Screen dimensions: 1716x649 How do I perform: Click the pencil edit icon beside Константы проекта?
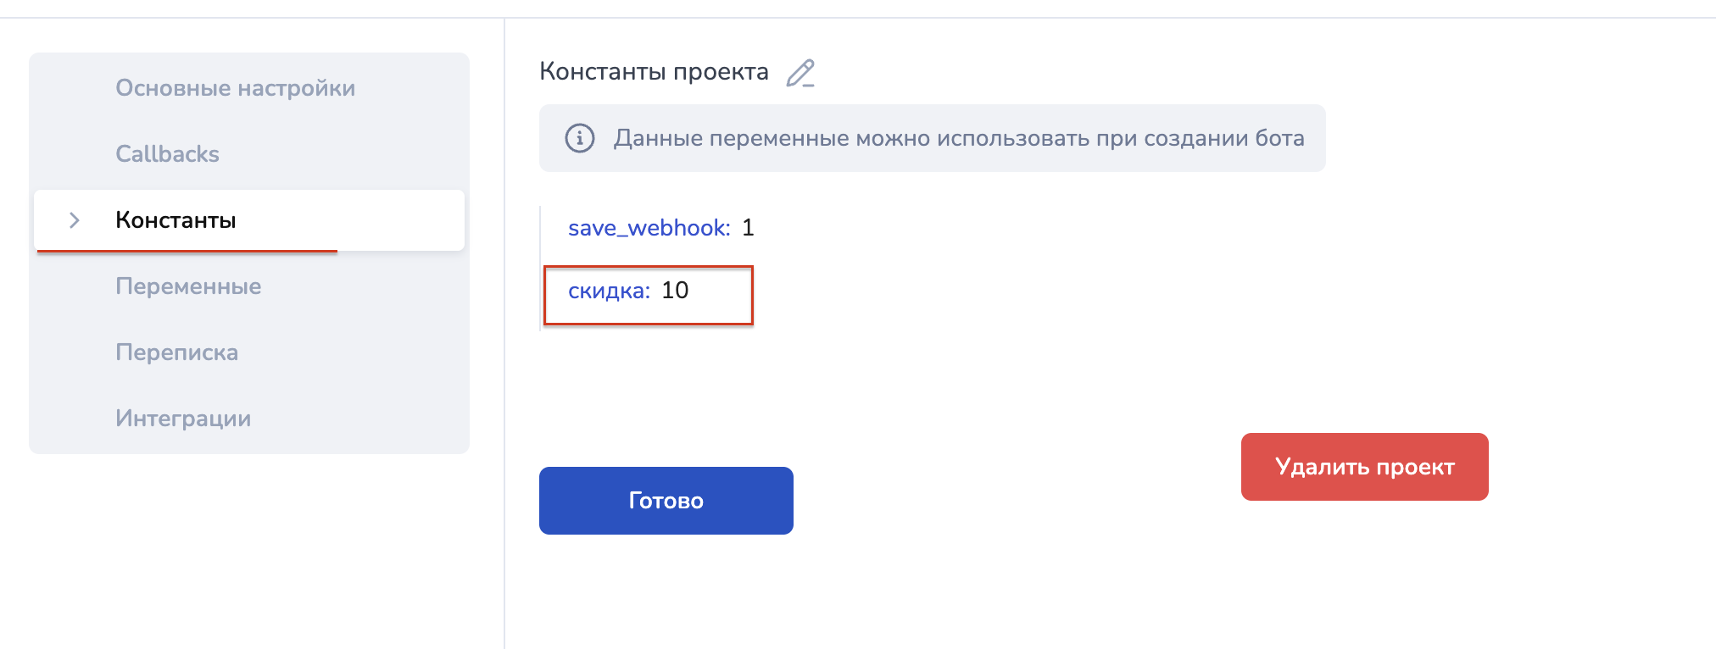[x=800, y=73]
